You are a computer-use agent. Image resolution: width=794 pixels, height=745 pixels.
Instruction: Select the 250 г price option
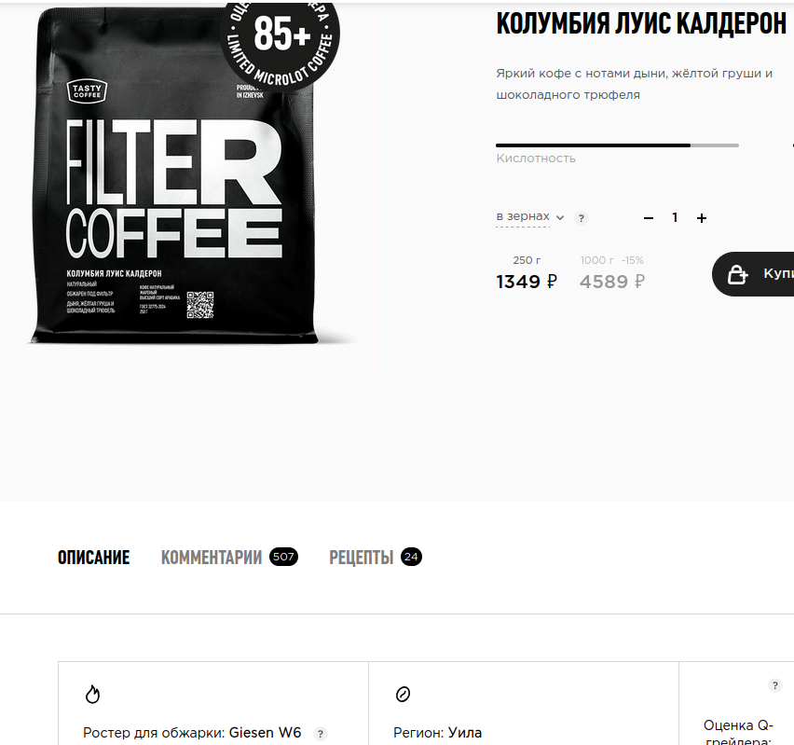(527, 273)
